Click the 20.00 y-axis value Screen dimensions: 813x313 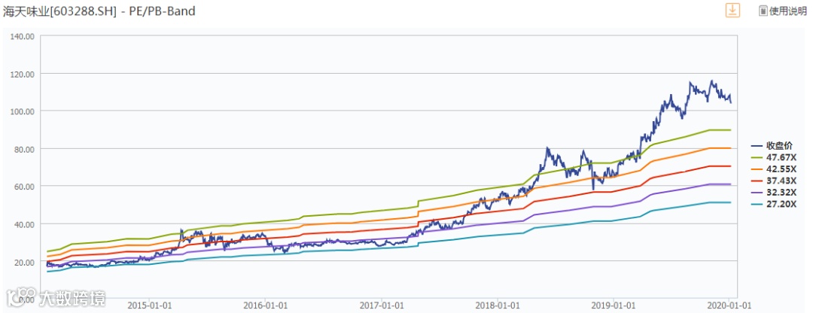pyautogui.click(x=25, y=262)
